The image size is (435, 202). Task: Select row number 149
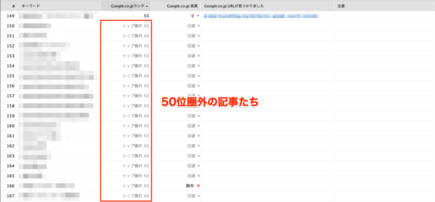10,16
